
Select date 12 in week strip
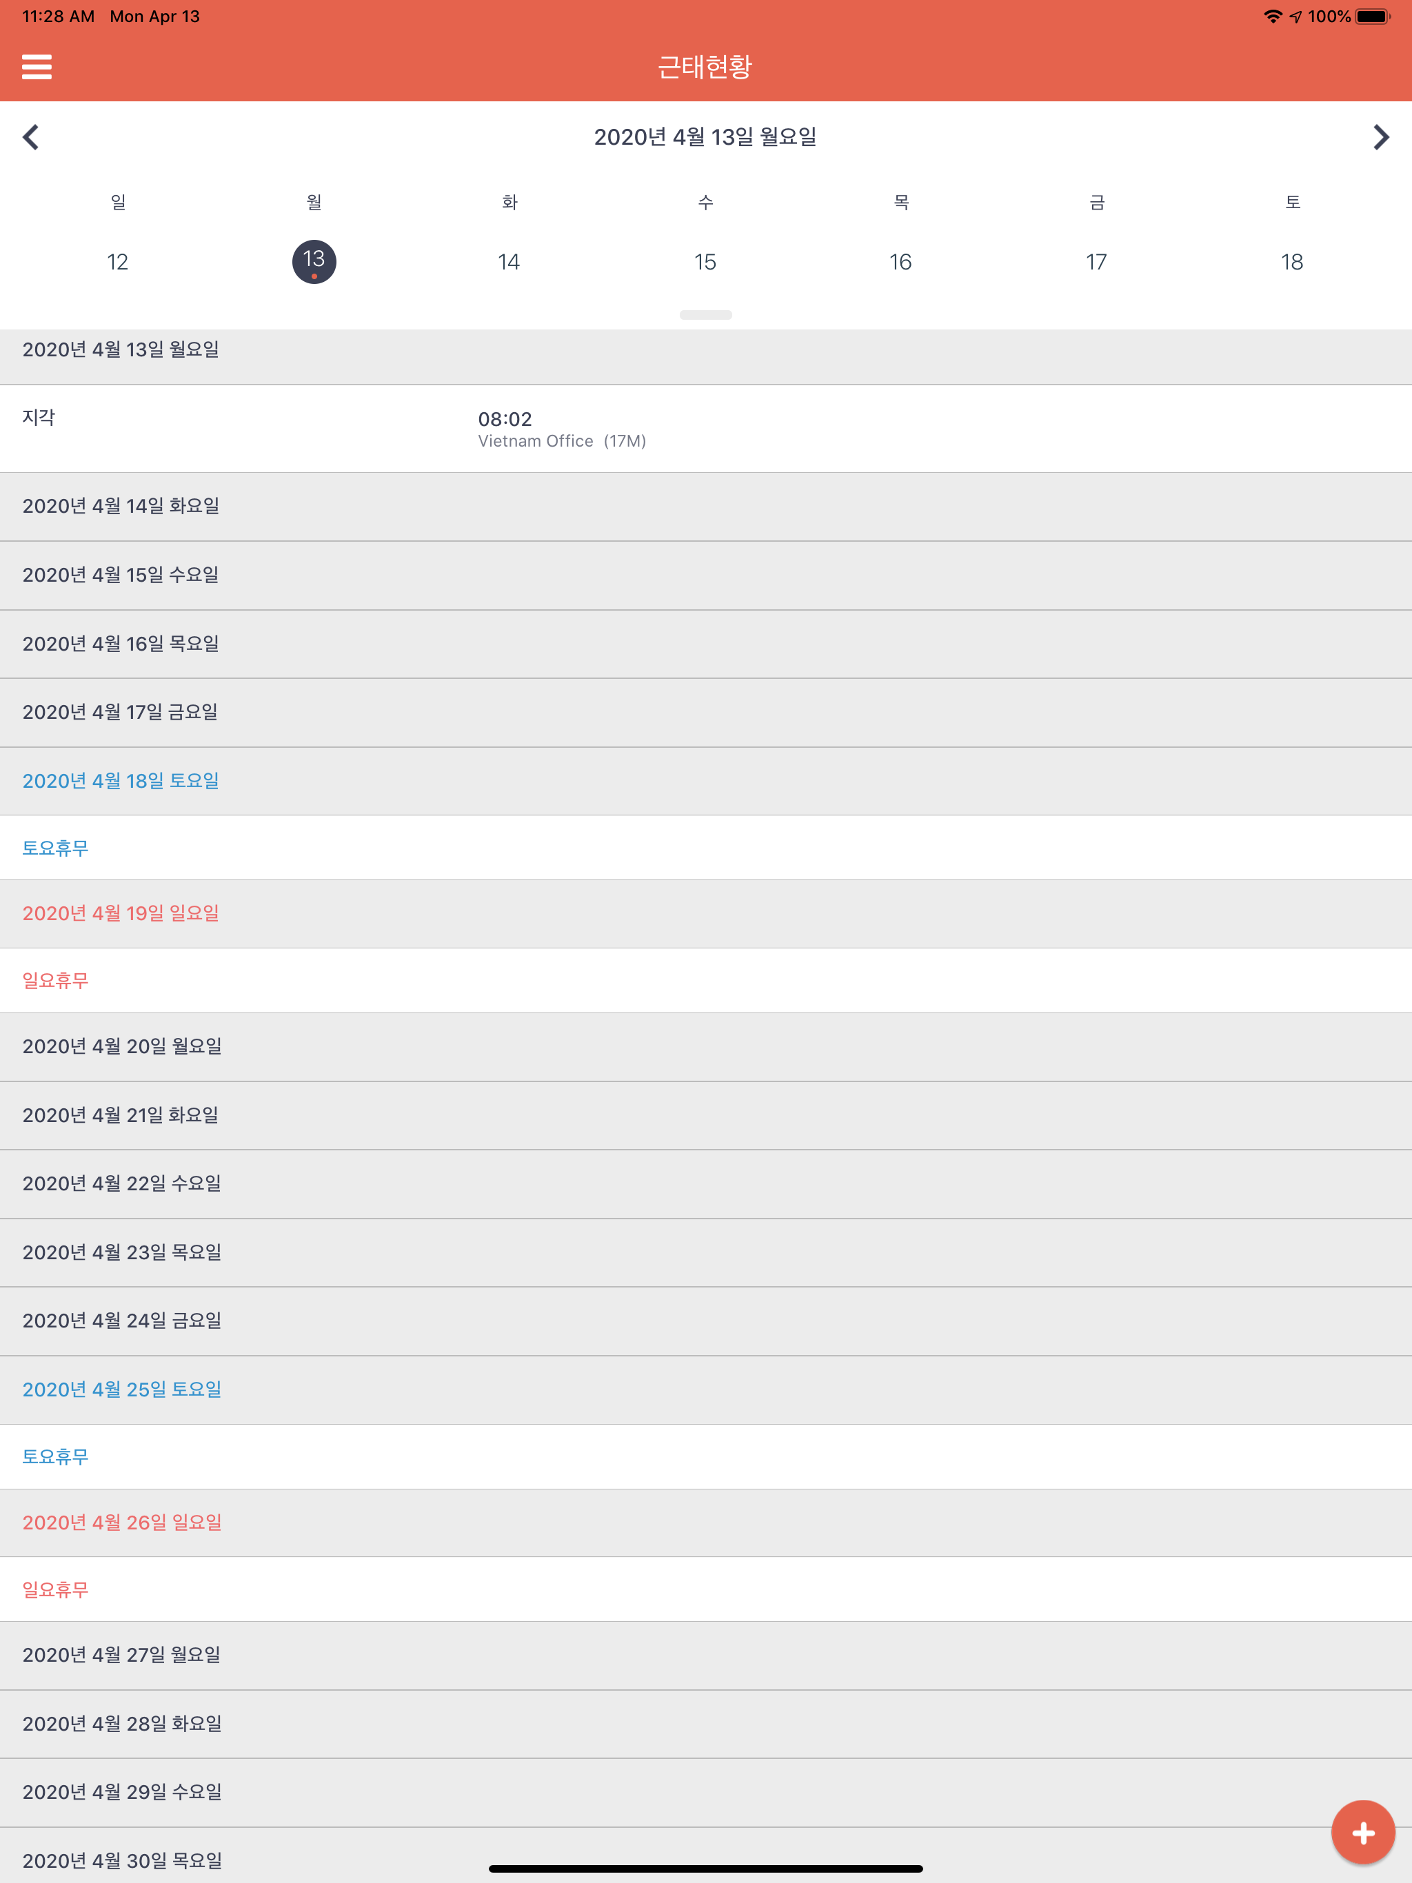[x=117, y=261]
